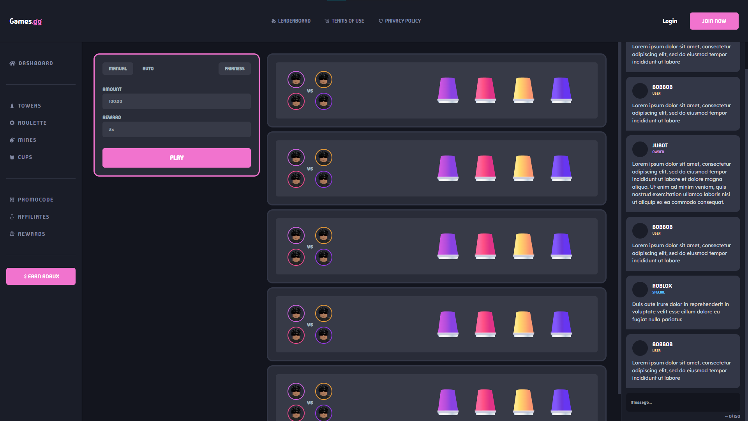Click the Dashboard home icon in sidebar
Viewport: 748px width, 421px height.
[x=12, y=63]
